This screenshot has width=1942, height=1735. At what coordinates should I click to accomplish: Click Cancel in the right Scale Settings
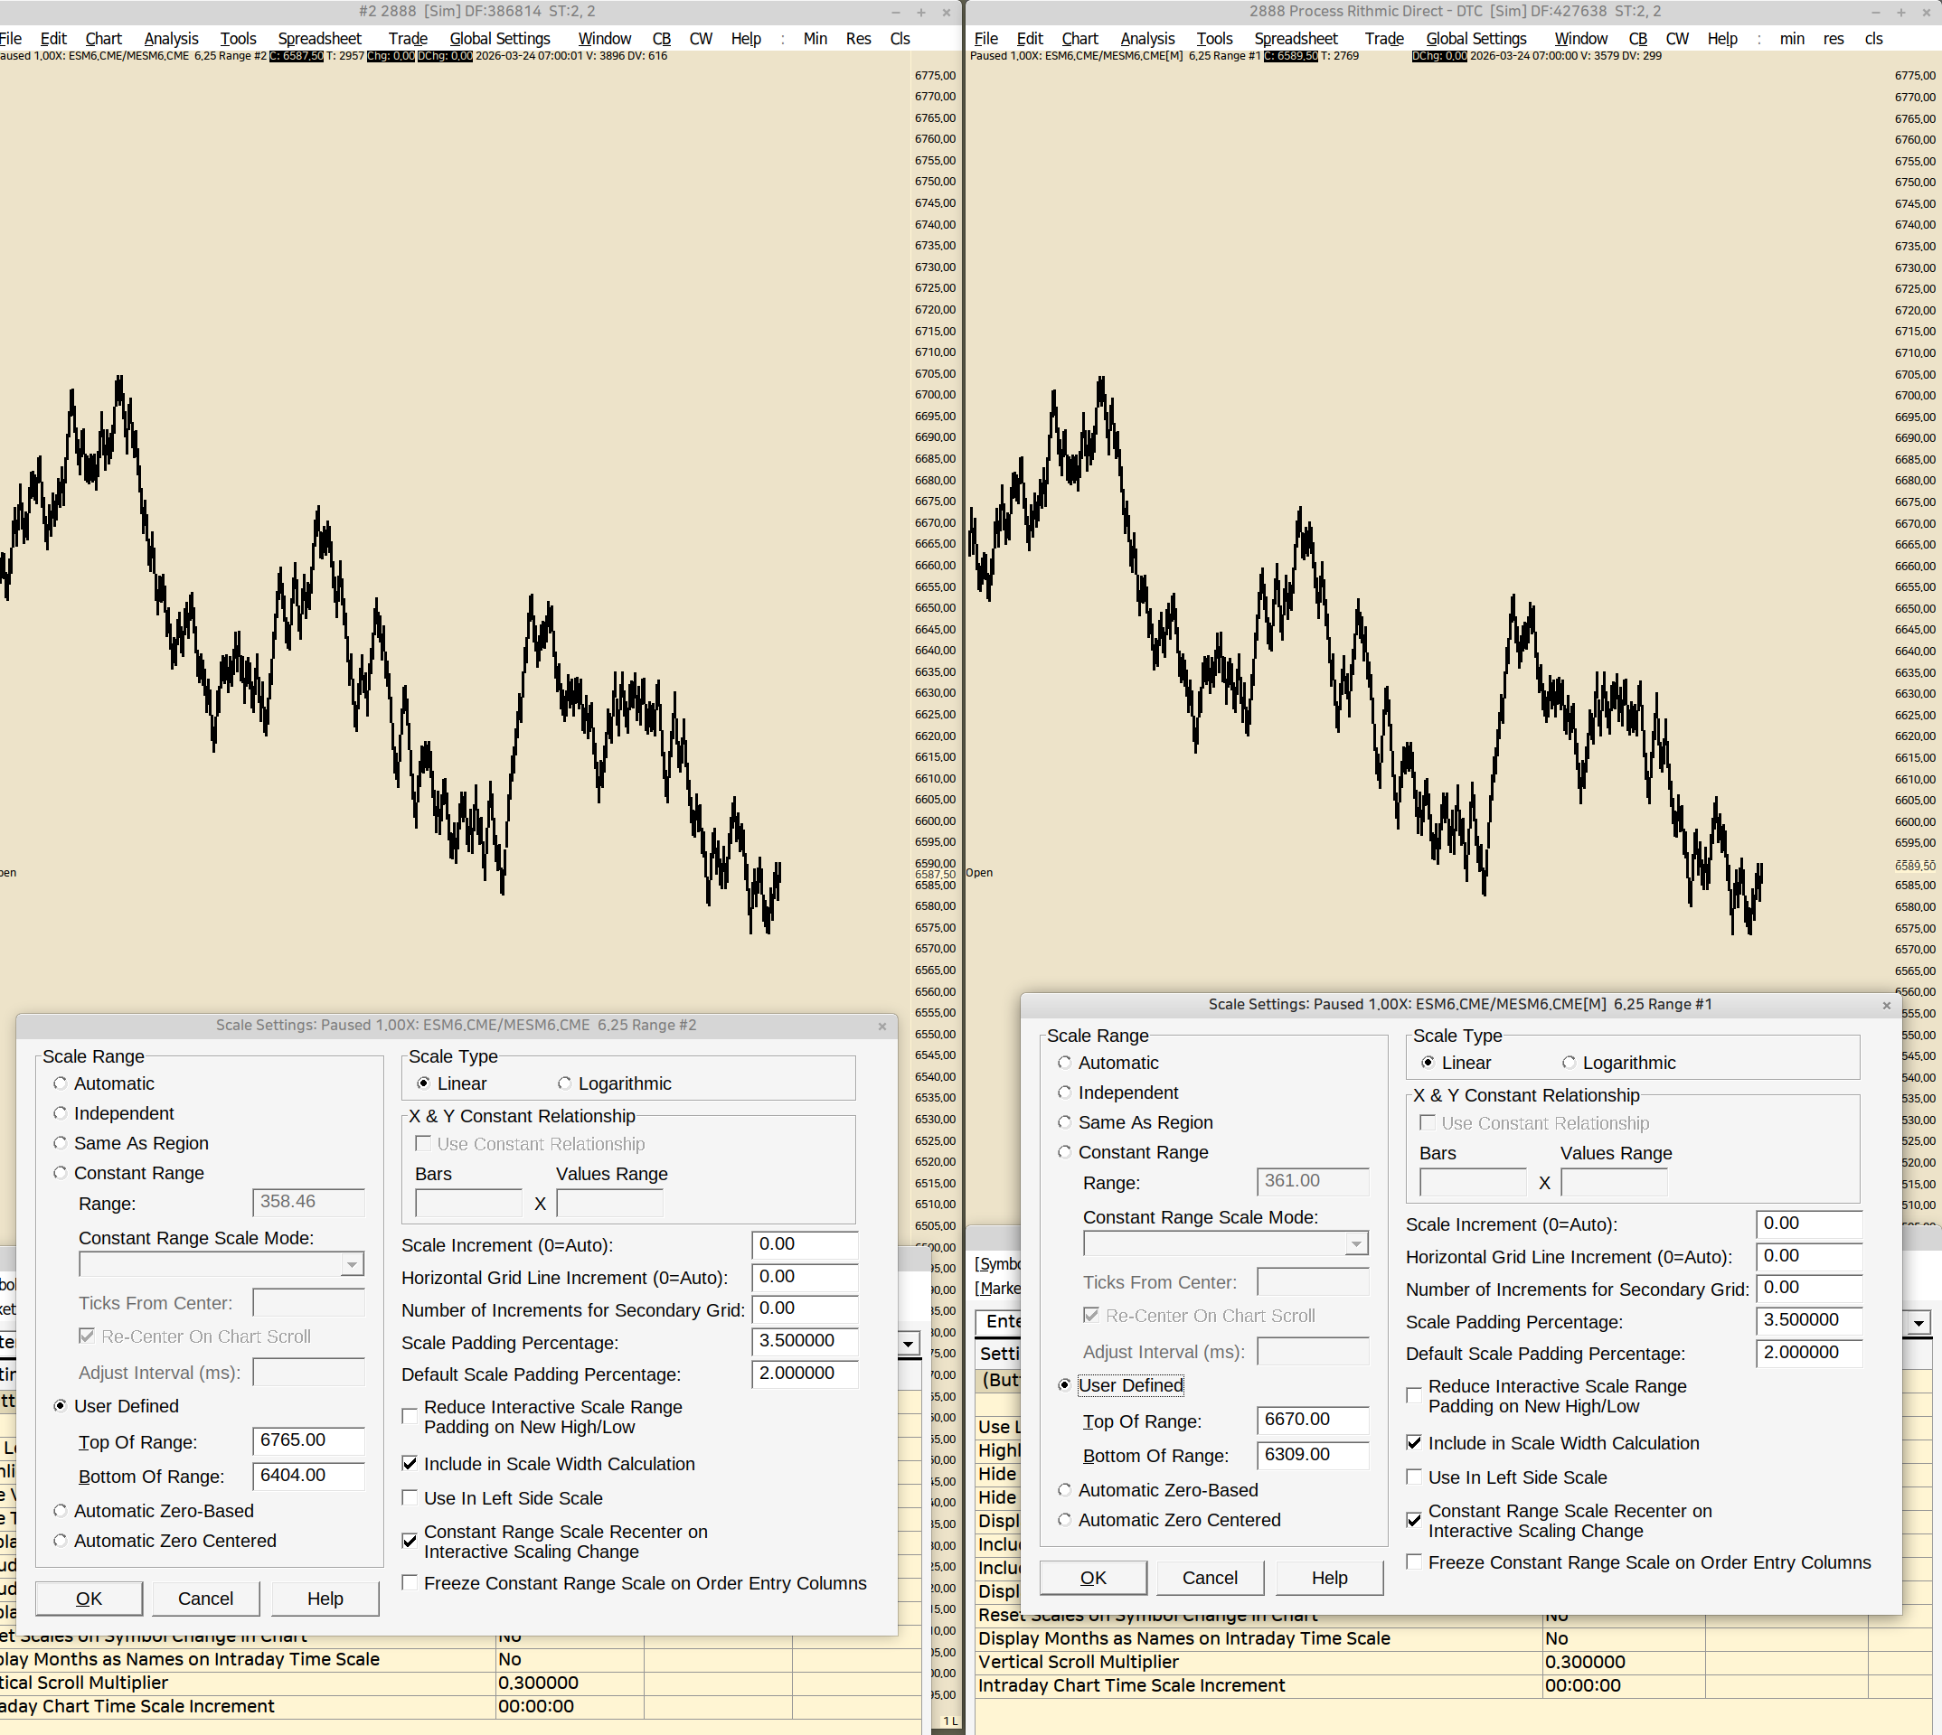(x=1210, y=1577)
